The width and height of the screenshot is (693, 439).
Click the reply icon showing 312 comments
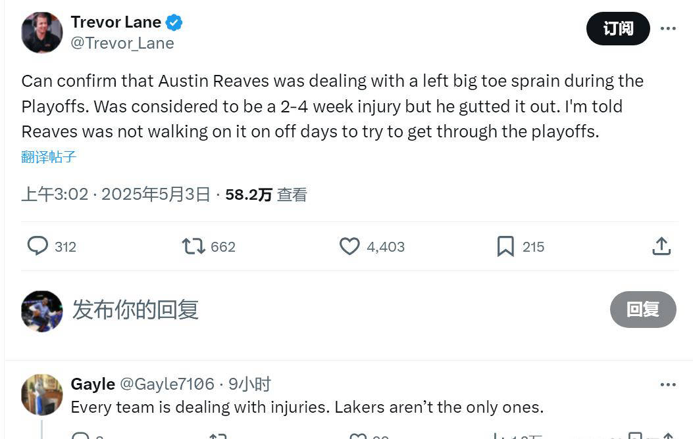38,246
